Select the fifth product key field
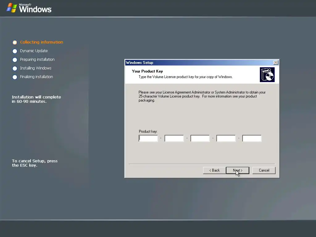Viewport: 316px width, 237px height. pos(252,138)
